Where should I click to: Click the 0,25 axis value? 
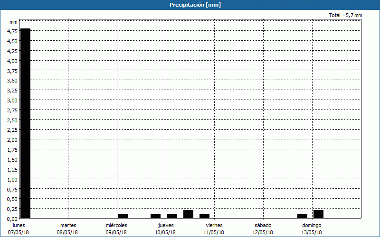click(12, 209)
